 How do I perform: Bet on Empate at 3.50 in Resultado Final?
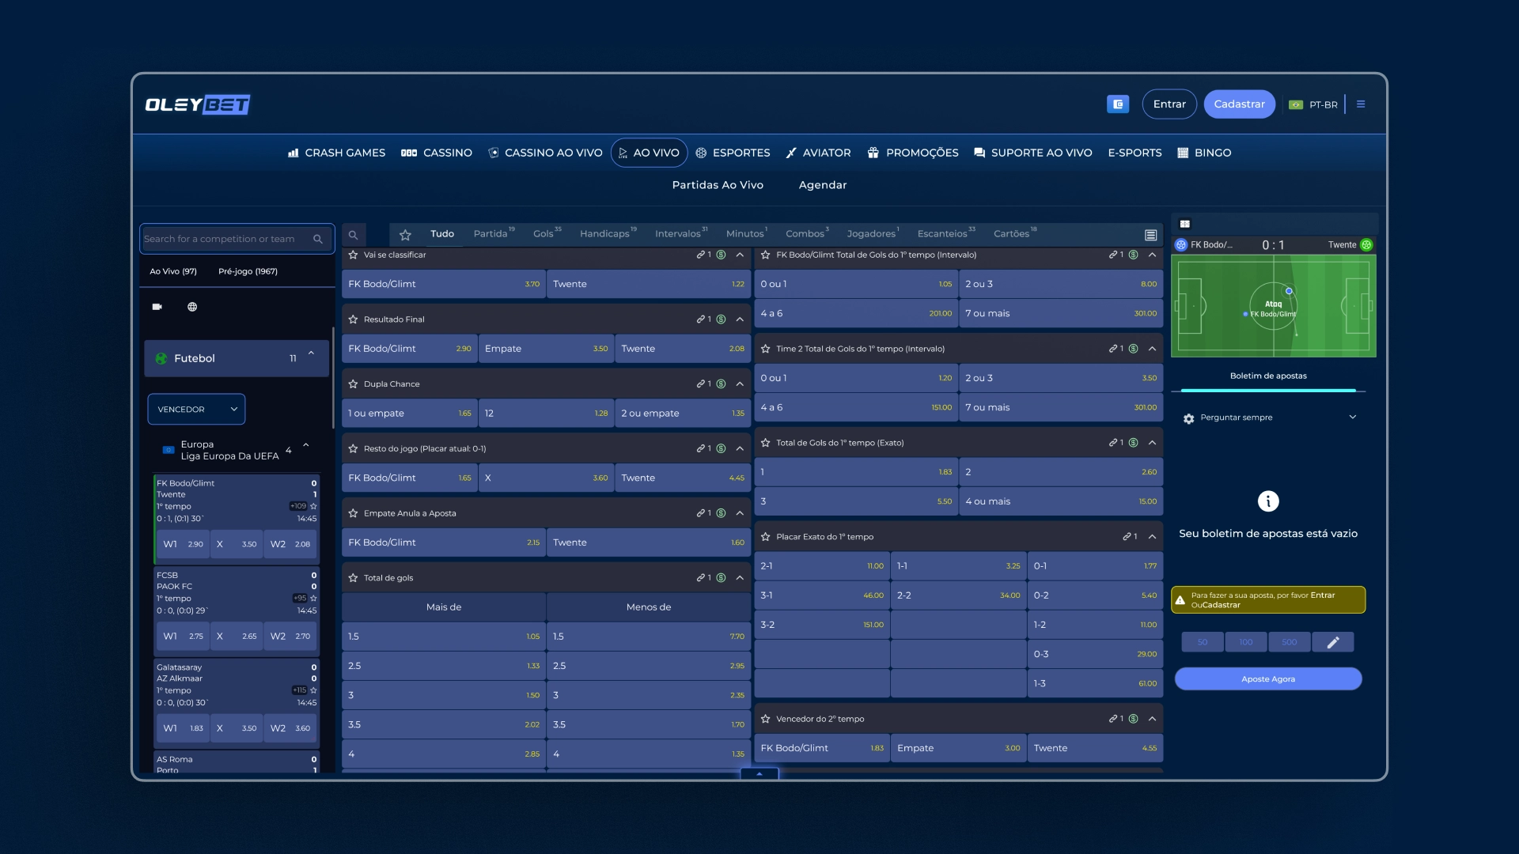546,349
